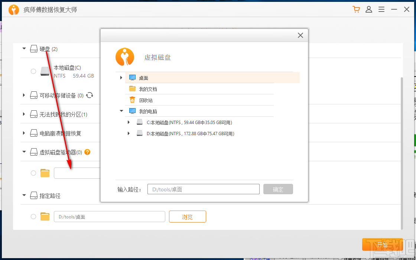Open the user account icon
Screen dimensions: 416x260
[369, 10]
